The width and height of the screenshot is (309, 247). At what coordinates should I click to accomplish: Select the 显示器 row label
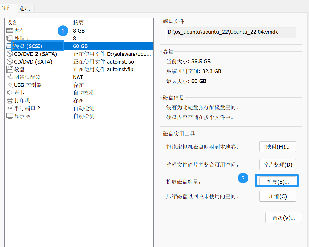pos(22,116)
